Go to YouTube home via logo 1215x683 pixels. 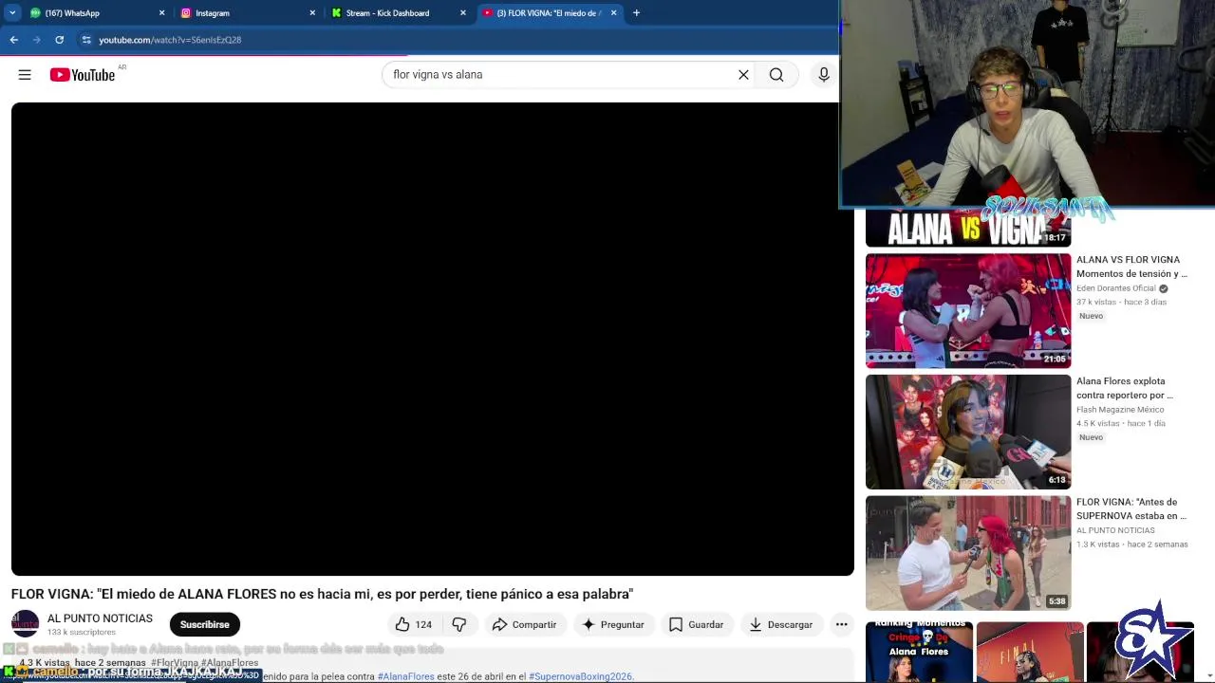[83, 75]
